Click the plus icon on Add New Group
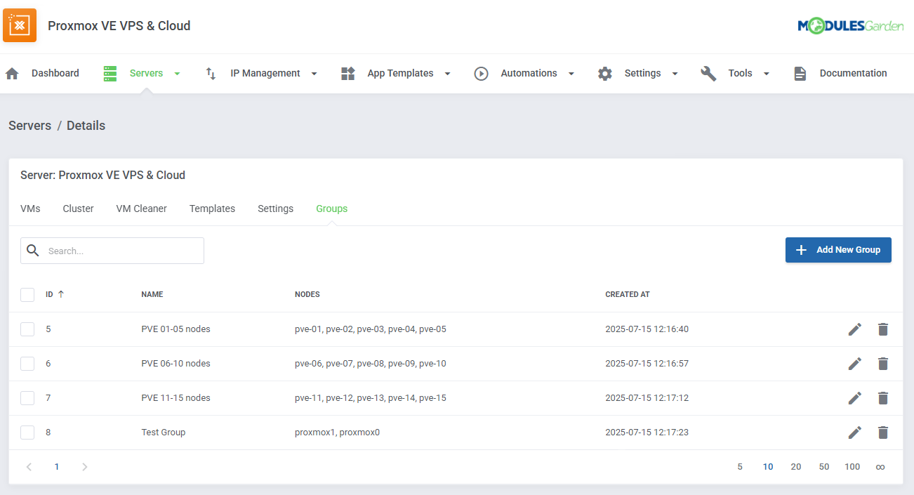 (801, 250)
